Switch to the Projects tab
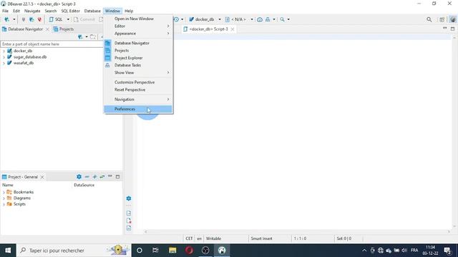The image size is (458, 257). [x=64, y=29]
